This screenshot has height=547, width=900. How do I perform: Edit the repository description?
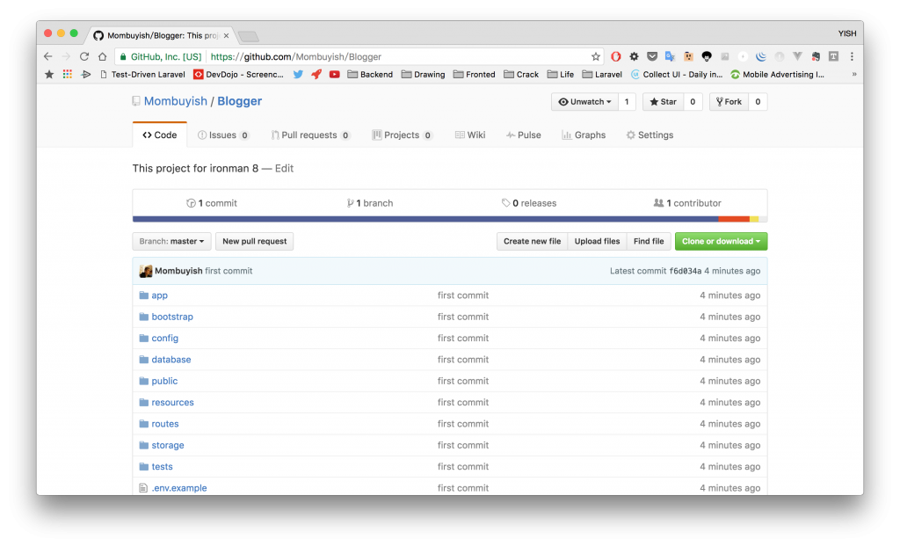pos(284,168)
